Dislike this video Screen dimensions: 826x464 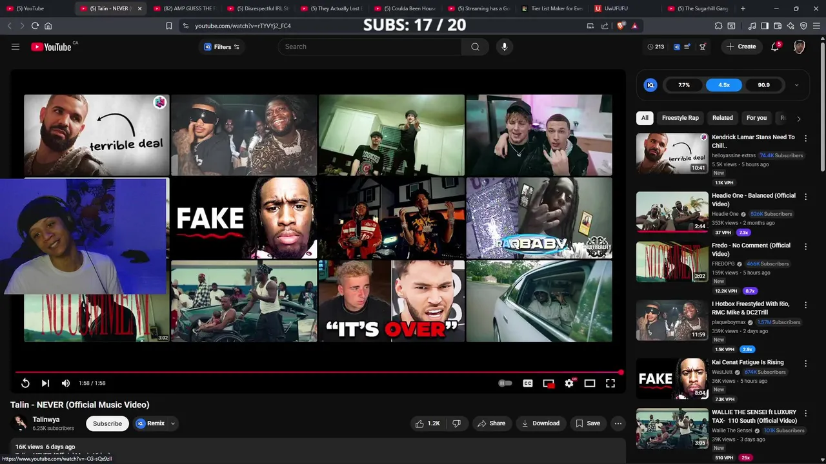click(456, 423)
